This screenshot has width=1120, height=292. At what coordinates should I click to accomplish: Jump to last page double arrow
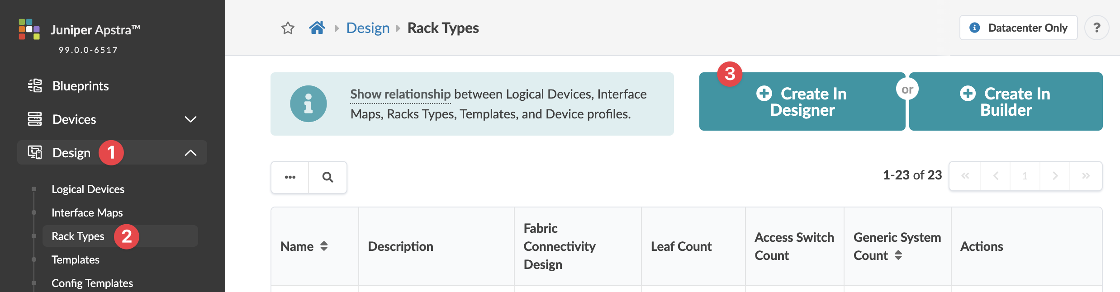click(x=1086, y=176)
